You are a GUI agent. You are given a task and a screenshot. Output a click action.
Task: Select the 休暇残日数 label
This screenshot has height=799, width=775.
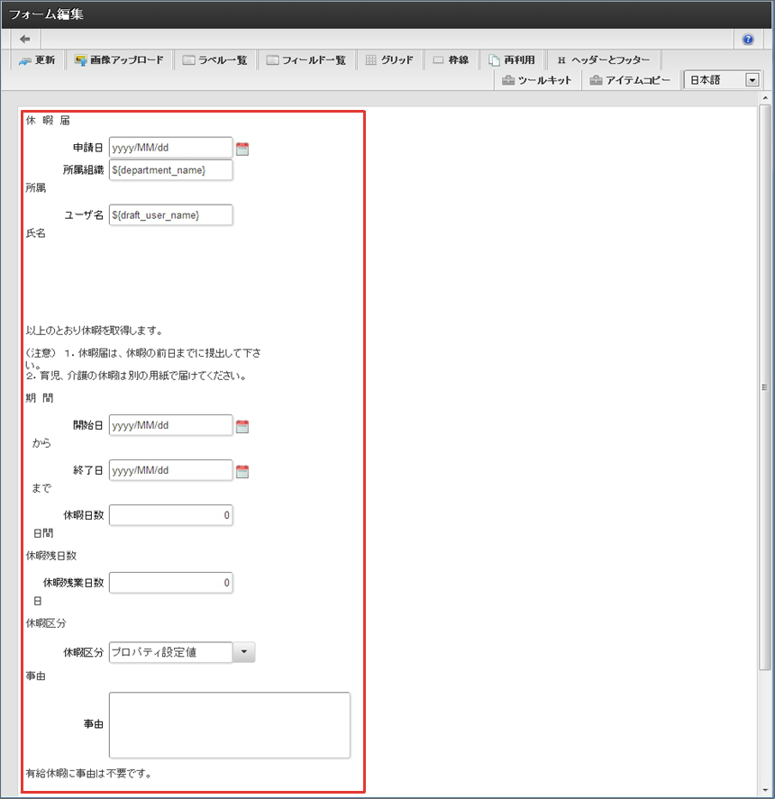tap(51, 556)
